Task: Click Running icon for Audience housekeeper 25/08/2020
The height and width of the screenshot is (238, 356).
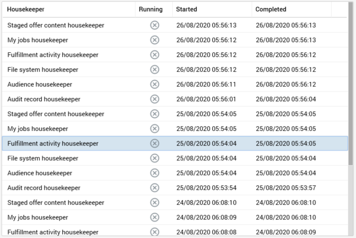Action: 154,173
